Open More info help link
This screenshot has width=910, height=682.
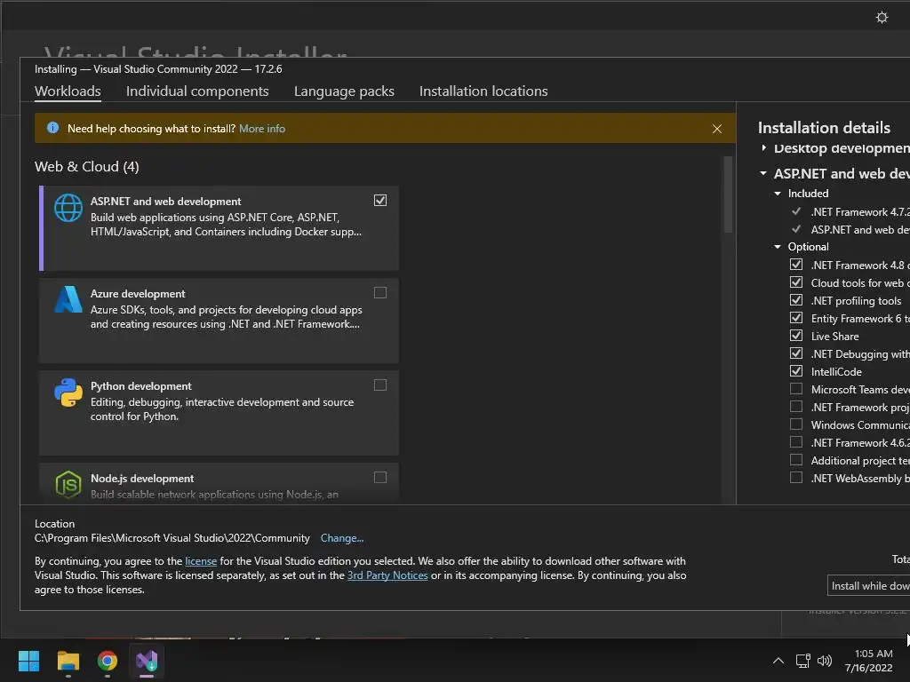262,129
